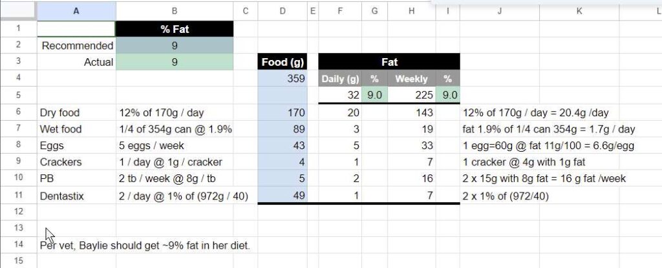Select column header B
Screen dimensions: 662x268
pos(174,10)
